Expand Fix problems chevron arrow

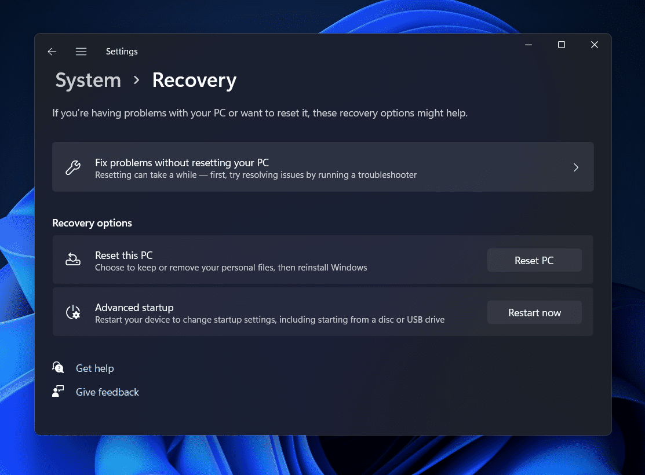point(576,167)
